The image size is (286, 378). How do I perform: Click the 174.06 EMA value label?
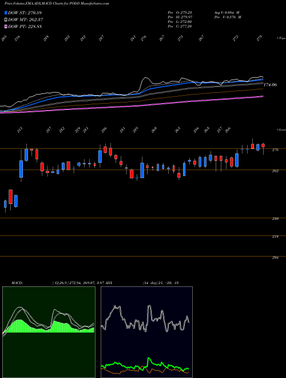point(270,85)
